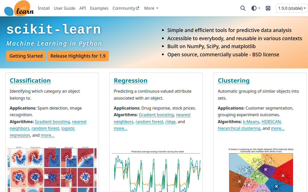Go to the User Guide

tap(64, 8)
